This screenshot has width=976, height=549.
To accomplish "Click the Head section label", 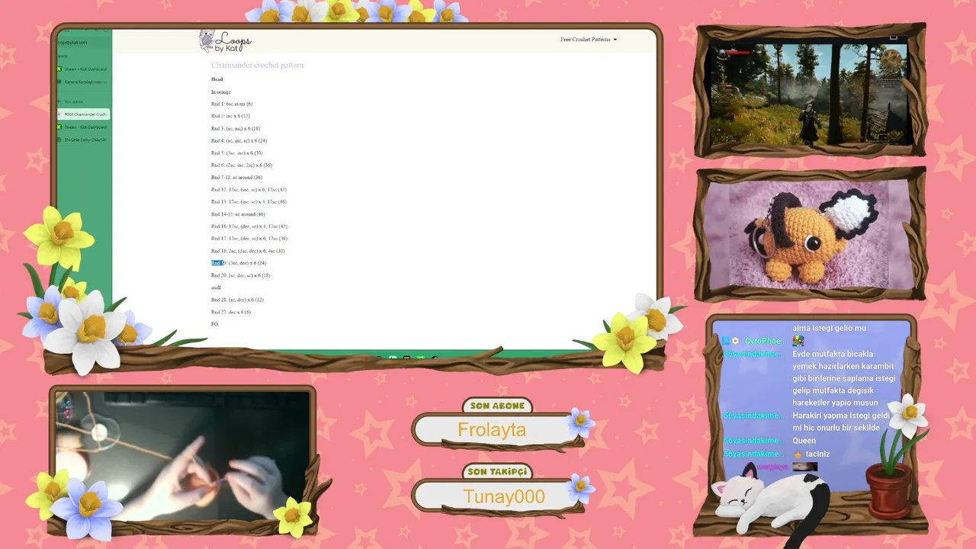I will [x=217, y=79].
